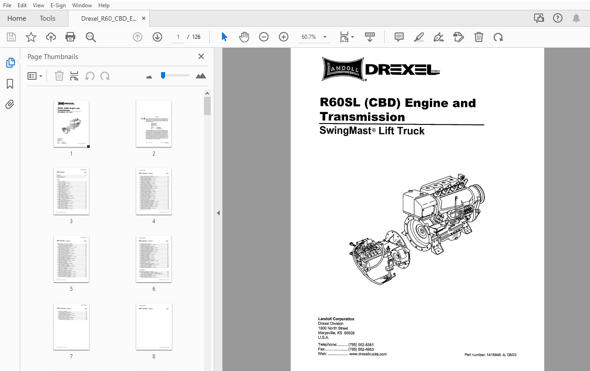Rotate pages counterclockwise in the thumbnails panel
The height and width of the screenshot is (371, 590).
point(90,76)
